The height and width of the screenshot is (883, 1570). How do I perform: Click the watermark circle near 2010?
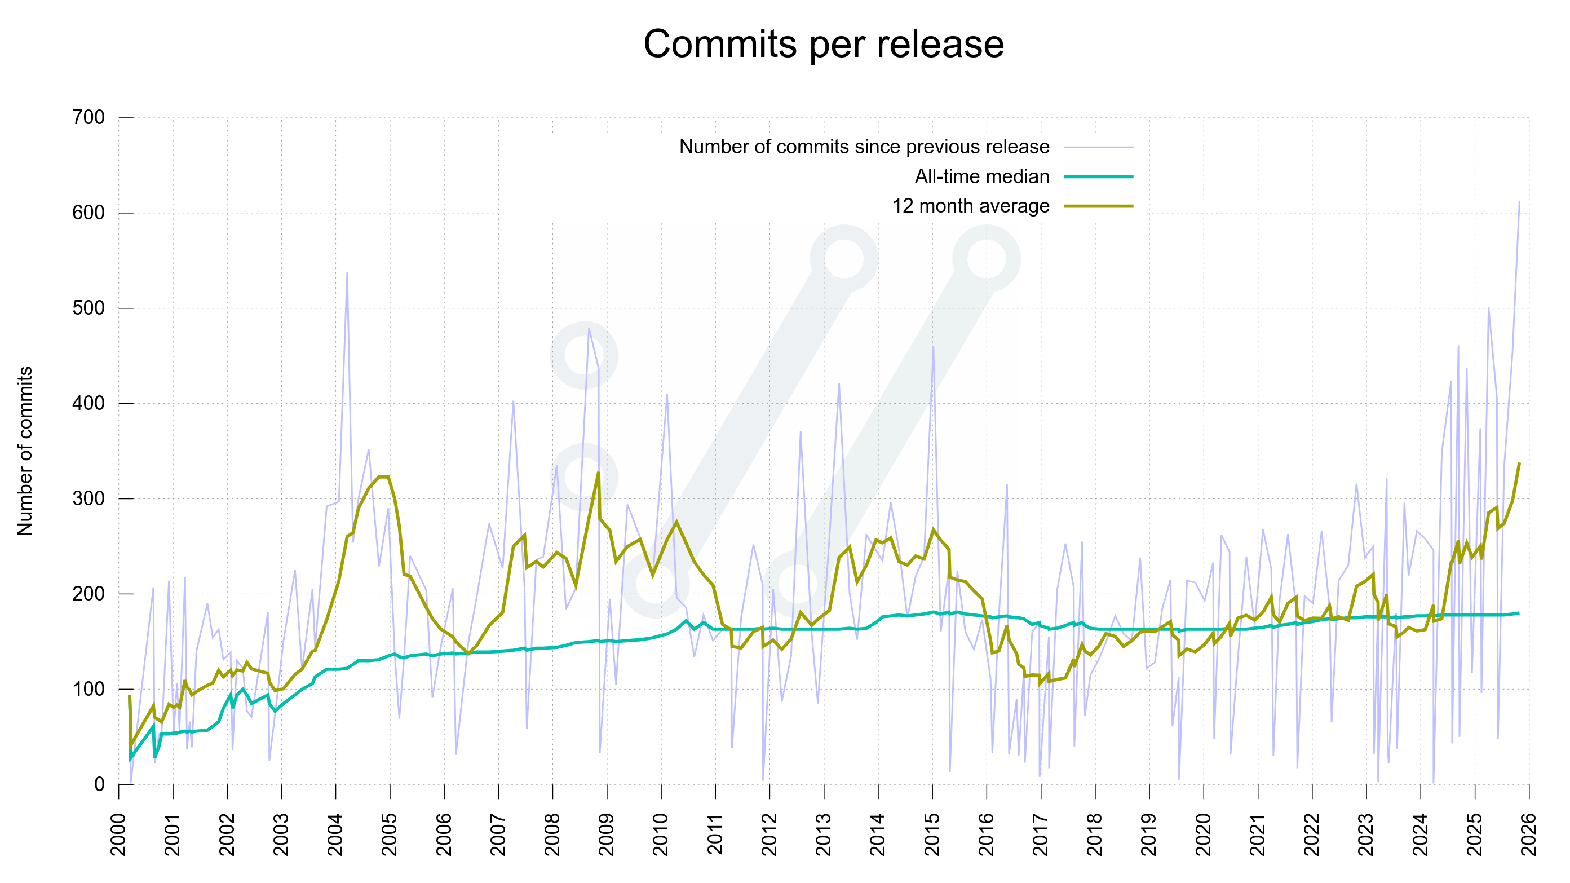pyautogui.click(x=655, y=584)
